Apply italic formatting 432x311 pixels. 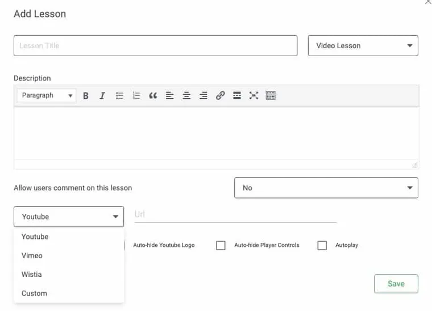(102, 96)
